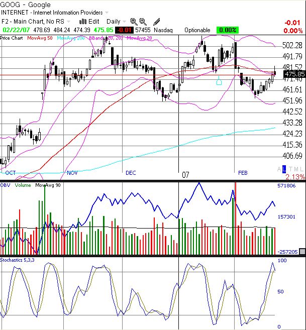This screenshot has width=306, height=330.
Task: Select the highlighted L scale mode letter
Action: [x=284, y=169]
